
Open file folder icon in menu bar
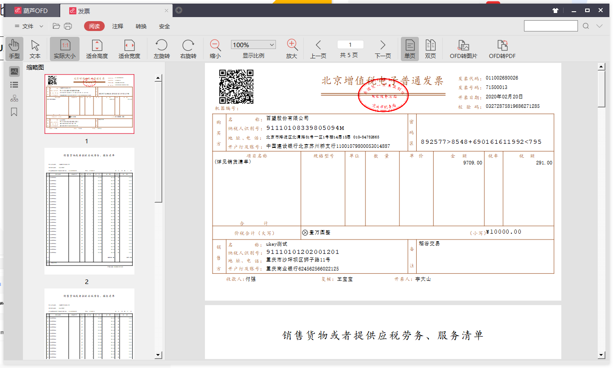[56, 26]
